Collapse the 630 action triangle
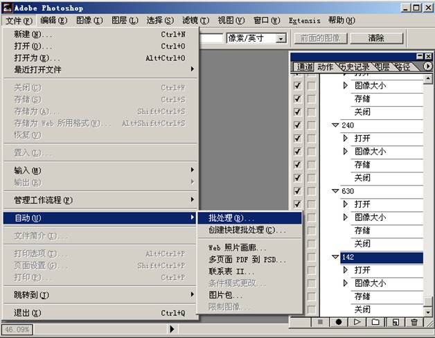The image size is (435, 338). coord(335,191)
